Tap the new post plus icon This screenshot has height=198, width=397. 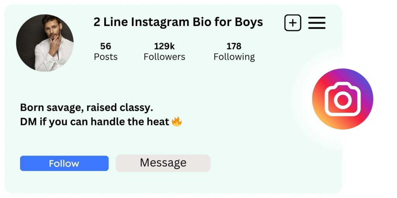293,23
